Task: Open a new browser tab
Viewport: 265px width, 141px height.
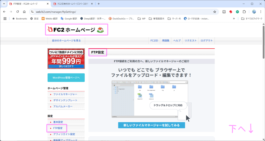Action: point(99,4)
